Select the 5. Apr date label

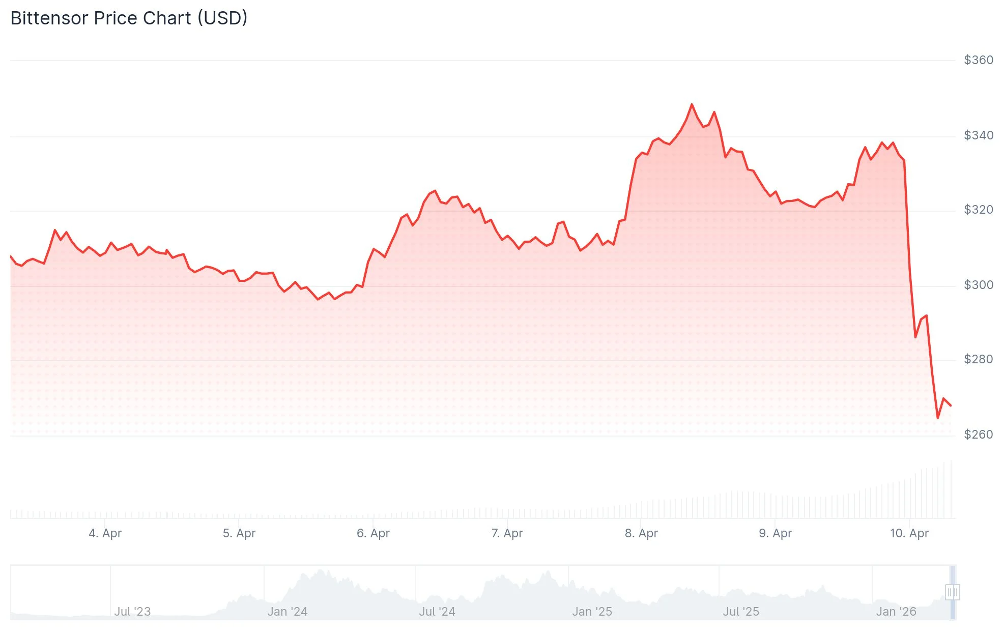tap(239, 533)
